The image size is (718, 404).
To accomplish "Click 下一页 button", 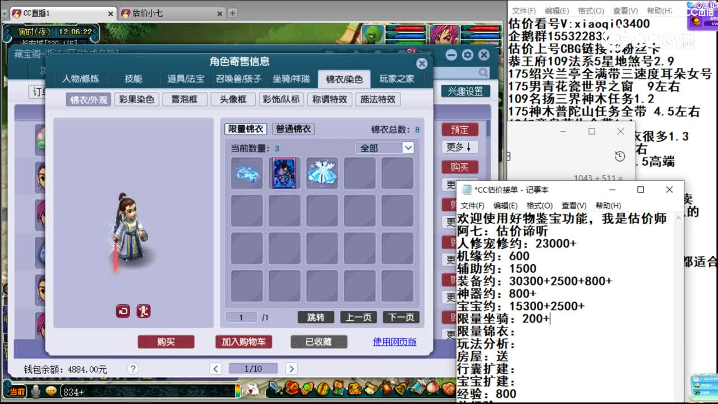I will pyautogui.click(x=401, y=318).
